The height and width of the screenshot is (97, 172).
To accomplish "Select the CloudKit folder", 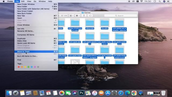I will click(105, 23).
